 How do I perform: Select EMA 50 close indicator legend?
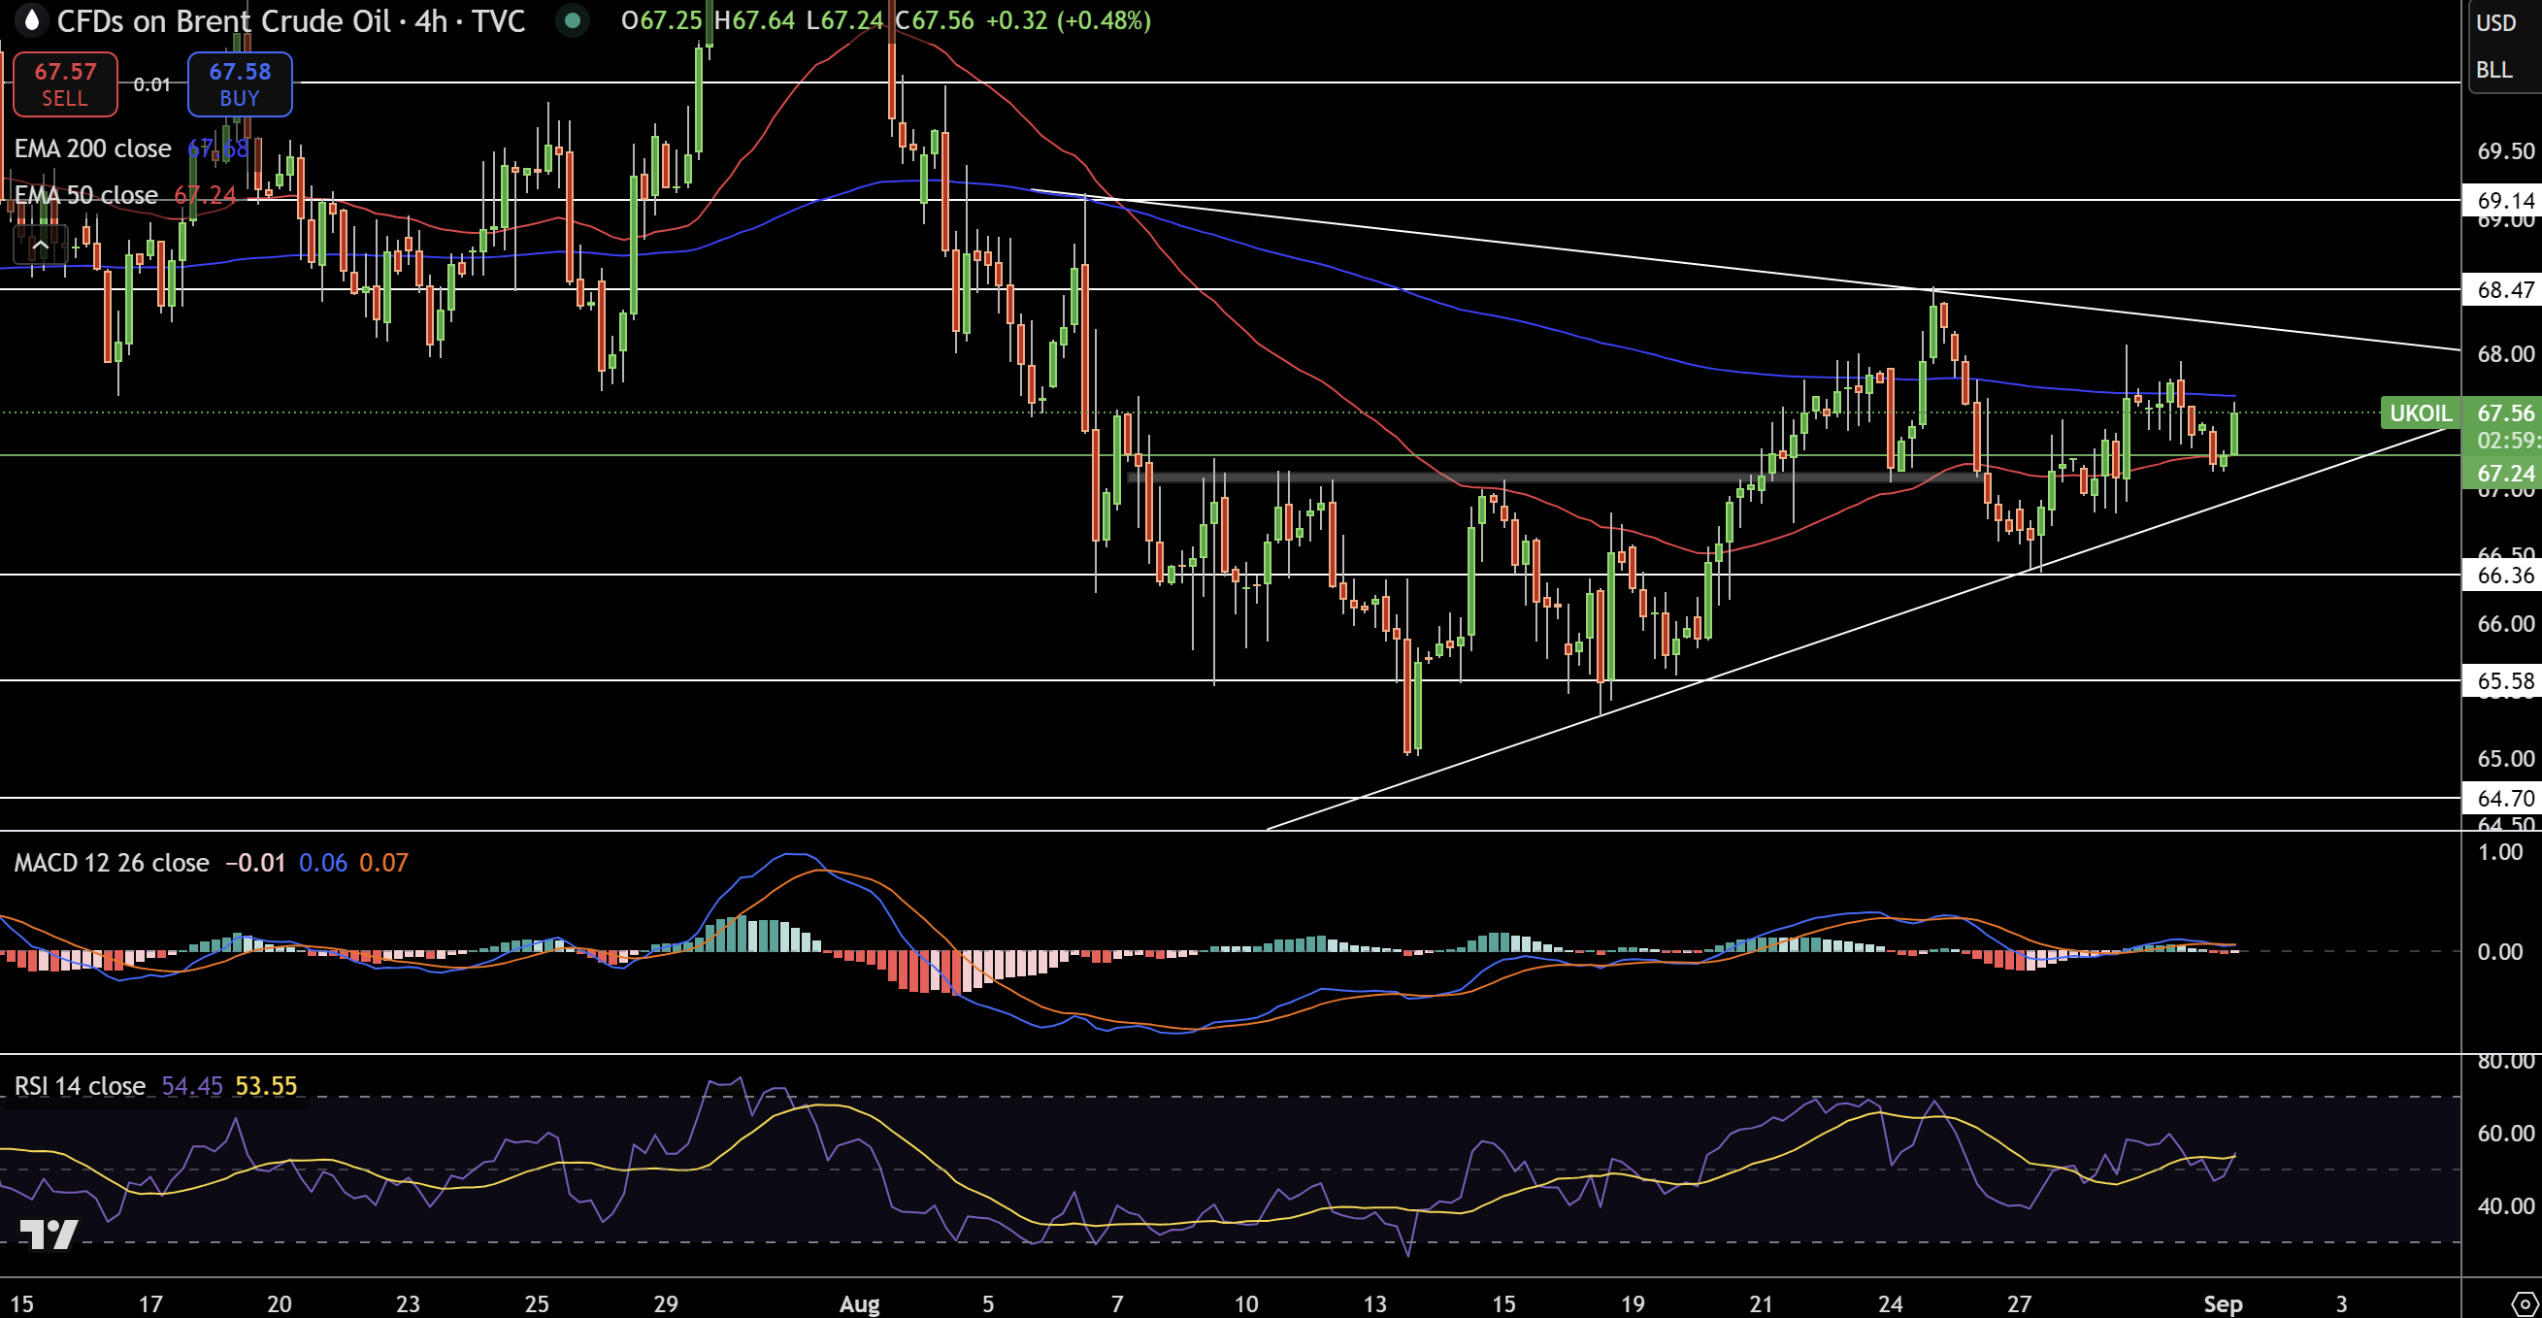(x=85, y=195)
